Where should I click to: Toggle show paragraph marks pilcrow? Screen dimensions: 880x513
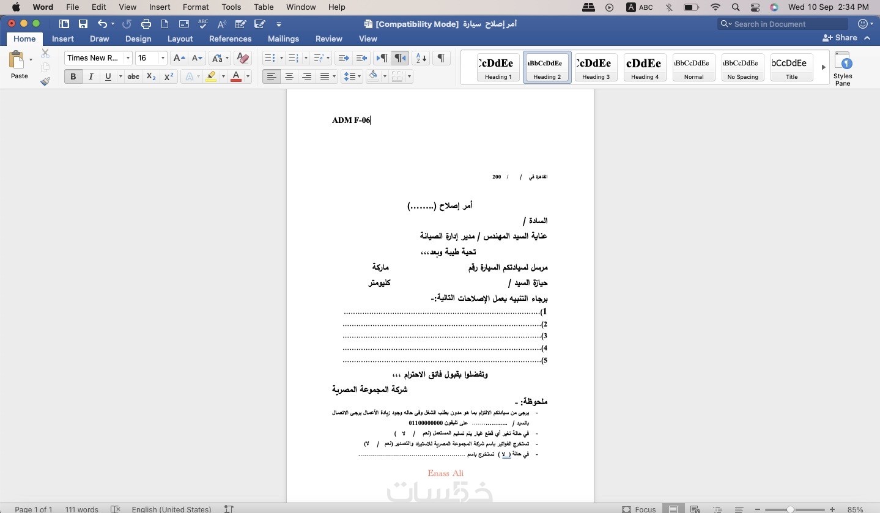coord(440,58)
